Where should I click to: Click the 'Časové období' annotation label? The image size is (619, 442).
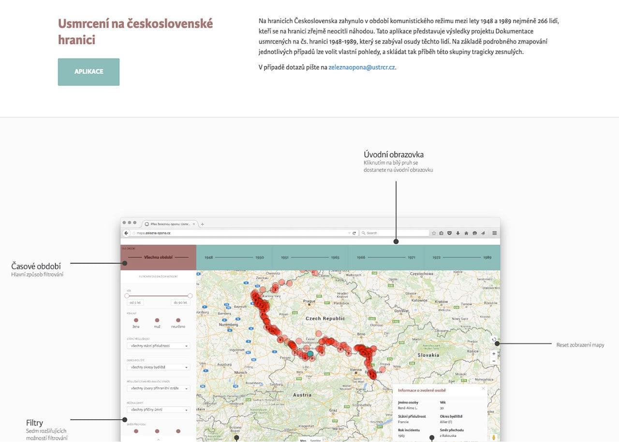click(x=36, y=266)
